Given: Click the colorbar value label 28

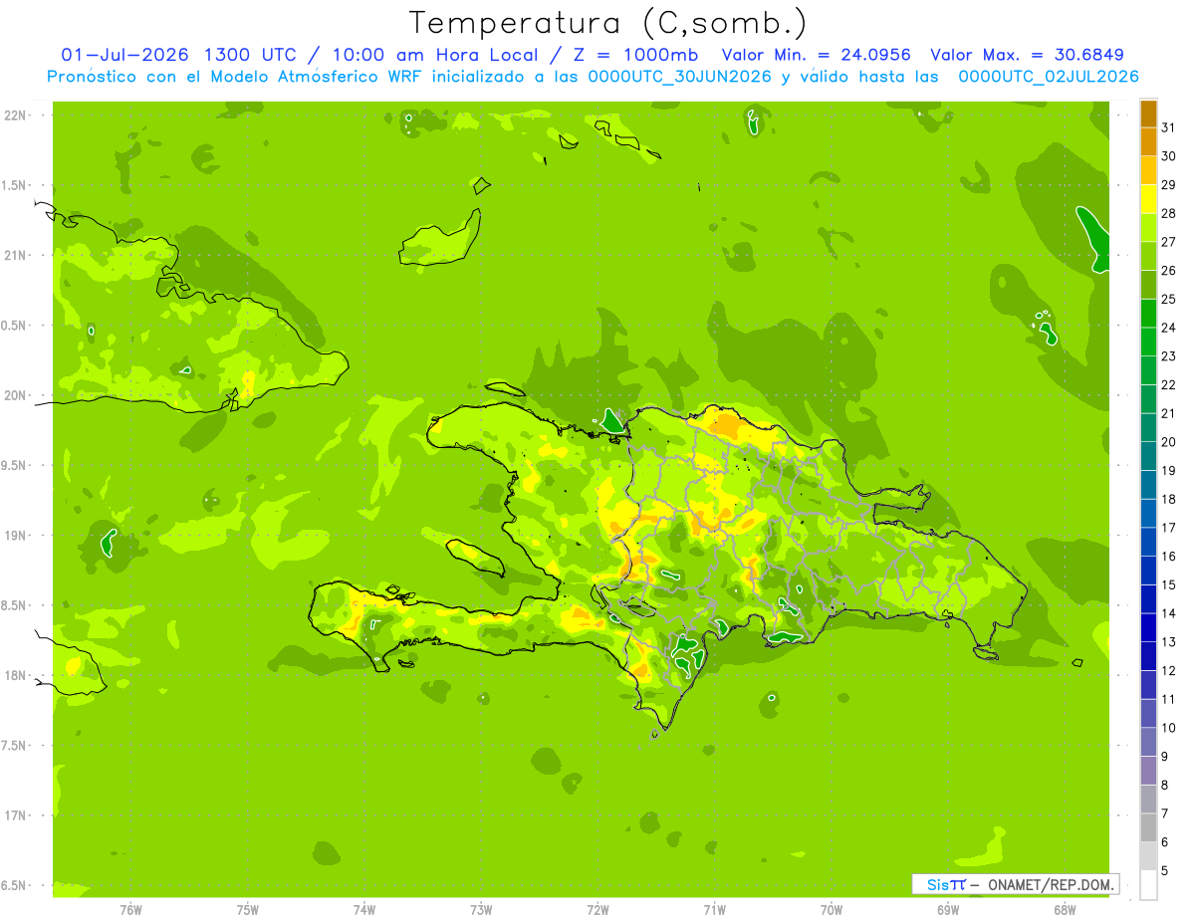Looking at the screenshot, I should 1169,214.
